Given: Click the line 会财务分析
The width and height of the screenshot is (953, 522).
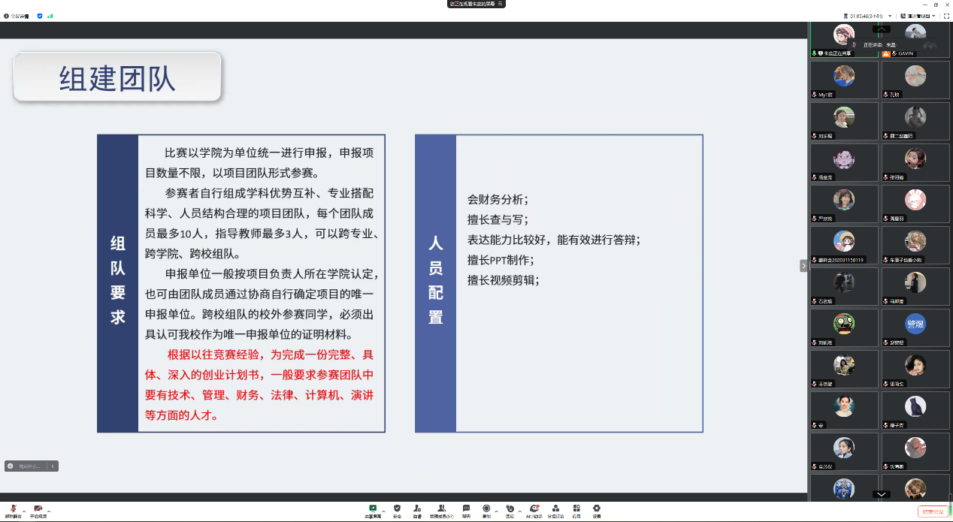Looking at the screenshot, I should [498, 199].
